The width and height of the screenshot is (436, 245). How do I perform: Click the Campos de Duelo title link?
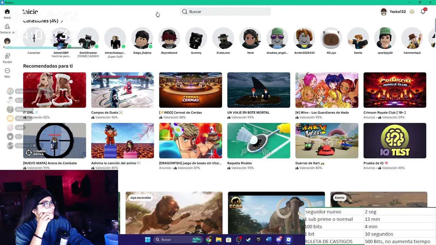pos(107,113)
